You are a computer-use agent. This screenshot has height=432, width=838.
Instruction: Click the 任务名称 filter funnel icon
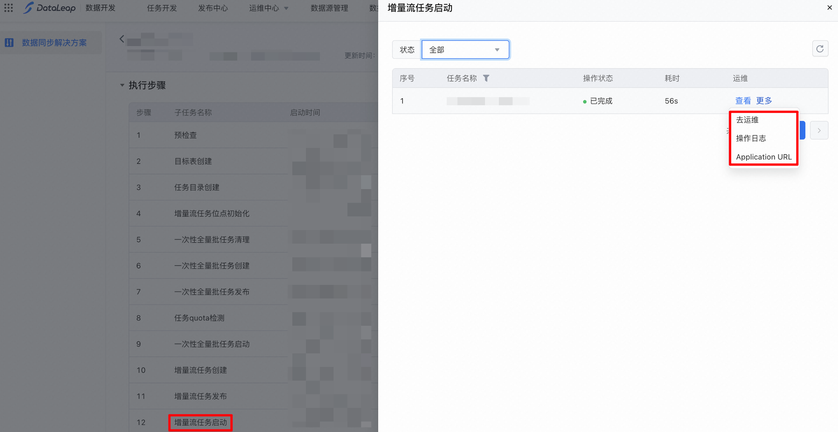(x=486, y=78)
